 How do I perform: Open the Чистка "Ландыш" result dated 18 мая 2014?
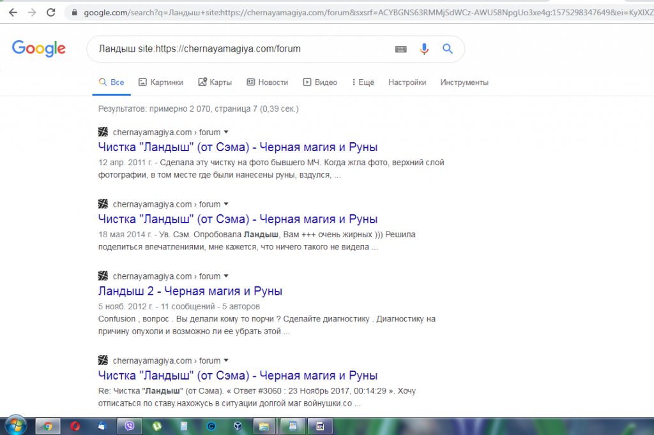click(x=238, y=219)
